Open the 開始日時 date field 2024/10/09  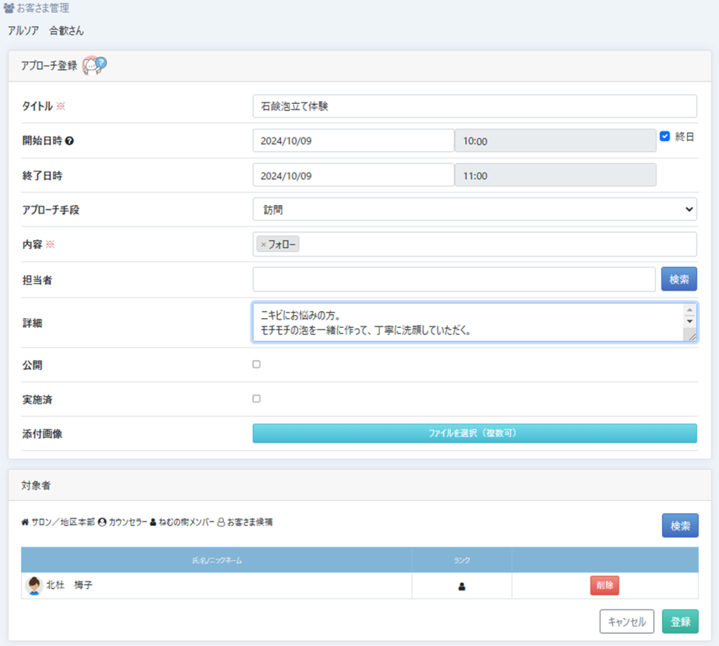coord(353,140)
